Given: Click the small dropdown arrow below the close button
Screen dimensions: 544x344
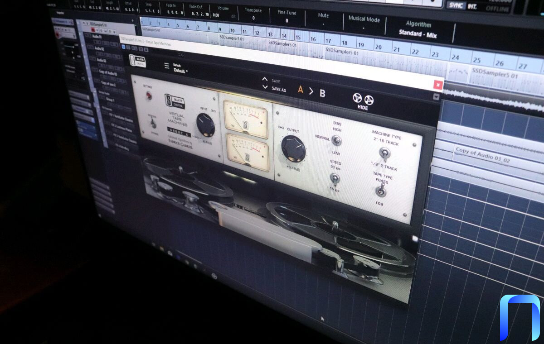Looking at the screenshot, I should point(436,97).
